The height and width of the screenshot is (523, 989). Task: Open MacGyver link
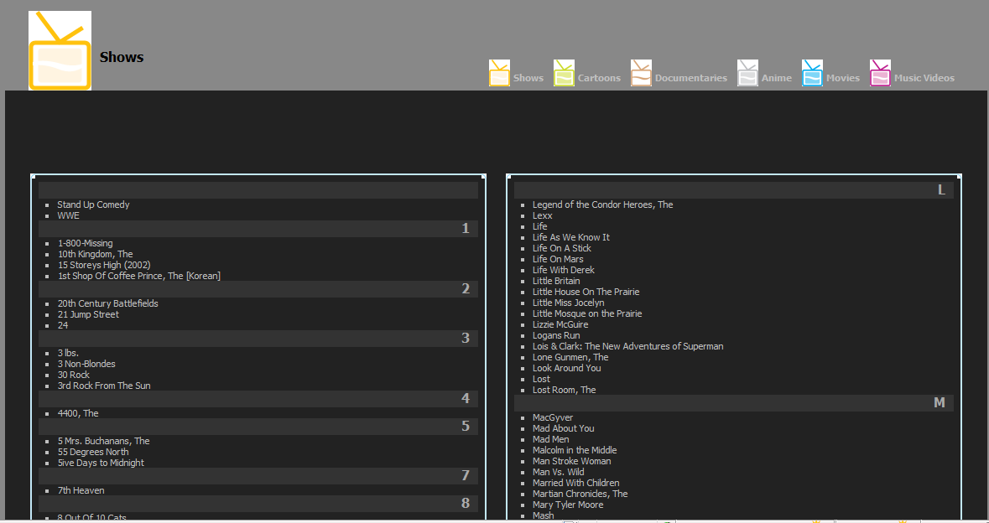[553, 417]
